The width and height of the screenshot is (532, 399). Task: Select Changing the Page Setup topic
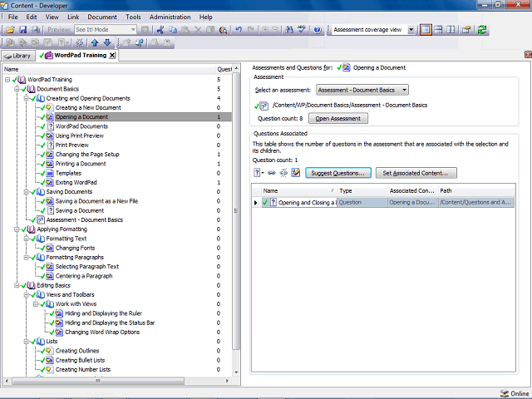pyautogui.click(x=87, y=155)
